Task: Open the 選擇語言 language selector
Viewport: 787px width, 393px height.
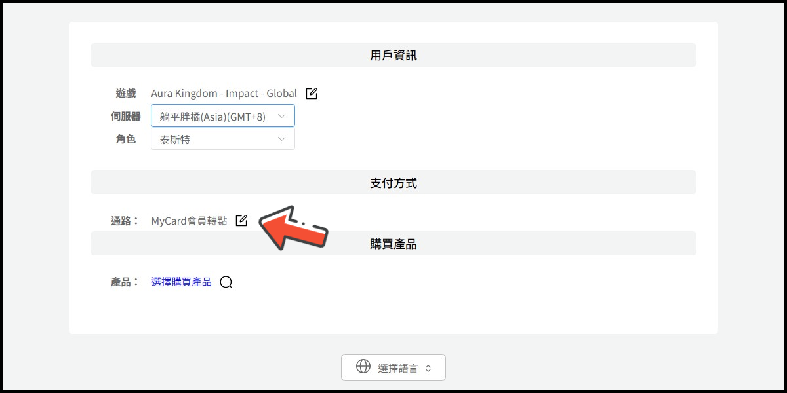Action: tap(393, 367)
